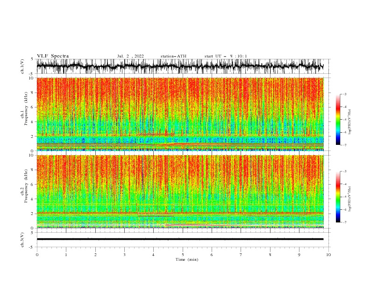Screen dimensions: 370x286
Task: Click the time axis tick label "2"
Action: (95, 255)
